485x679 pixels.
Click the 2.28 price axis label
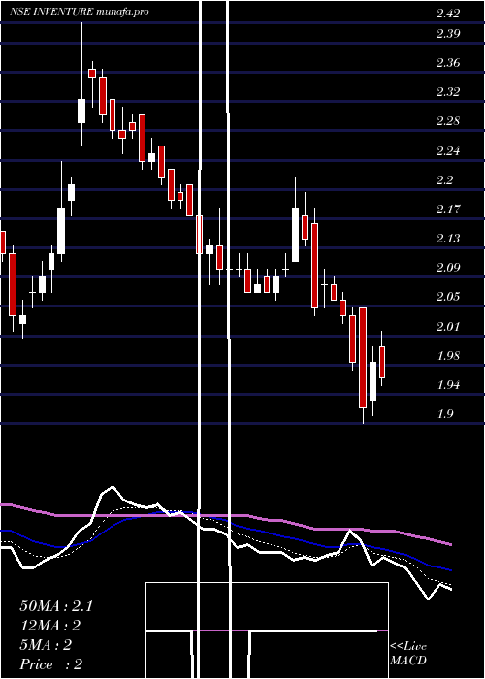[448, 121]
